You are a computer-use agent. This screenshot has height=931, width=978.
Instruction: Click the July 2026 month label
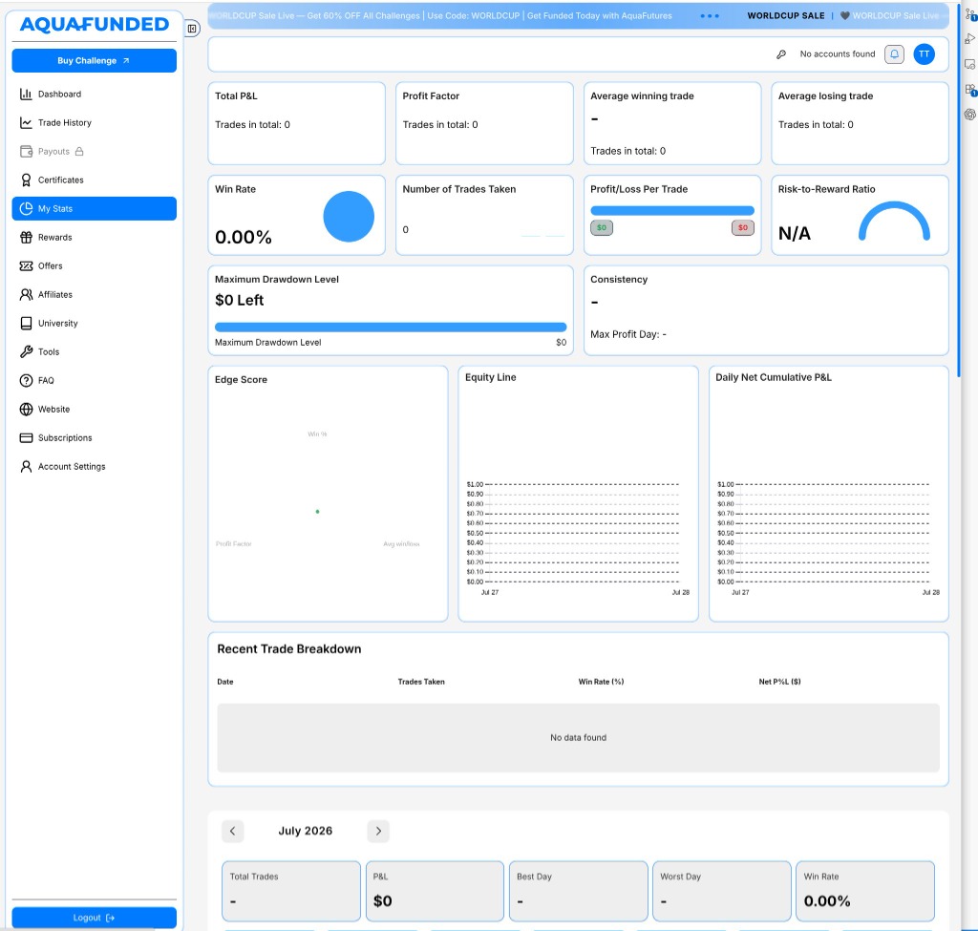[x=305, y=831]
